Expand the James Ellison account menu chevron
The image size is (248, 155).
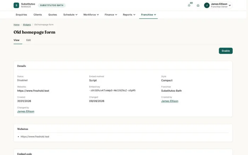230,5
